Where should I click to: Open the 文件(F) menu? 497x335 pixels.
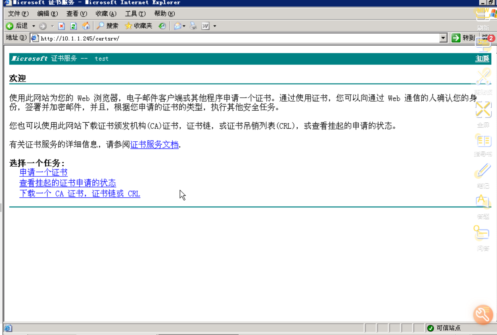[18, 14]
